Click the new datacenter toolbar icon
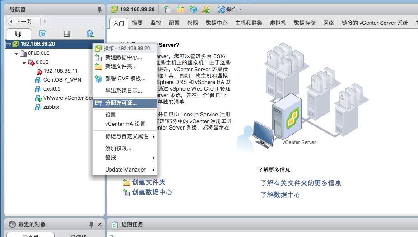Viewport: 418px width, 237px height. 167,9
